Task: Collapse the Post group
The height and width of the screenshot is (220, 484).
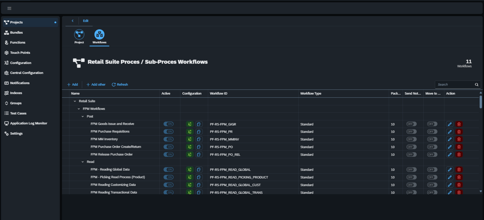Action: (x=83, y=117)
